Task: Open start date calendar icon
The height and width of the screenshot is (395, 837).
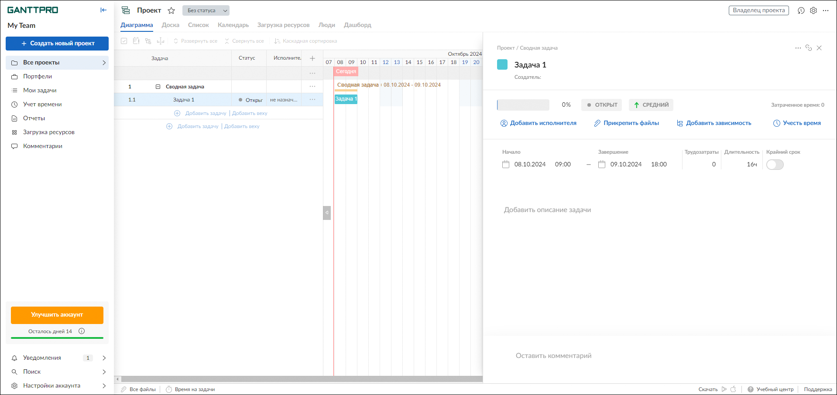Action: pos(506,165)
